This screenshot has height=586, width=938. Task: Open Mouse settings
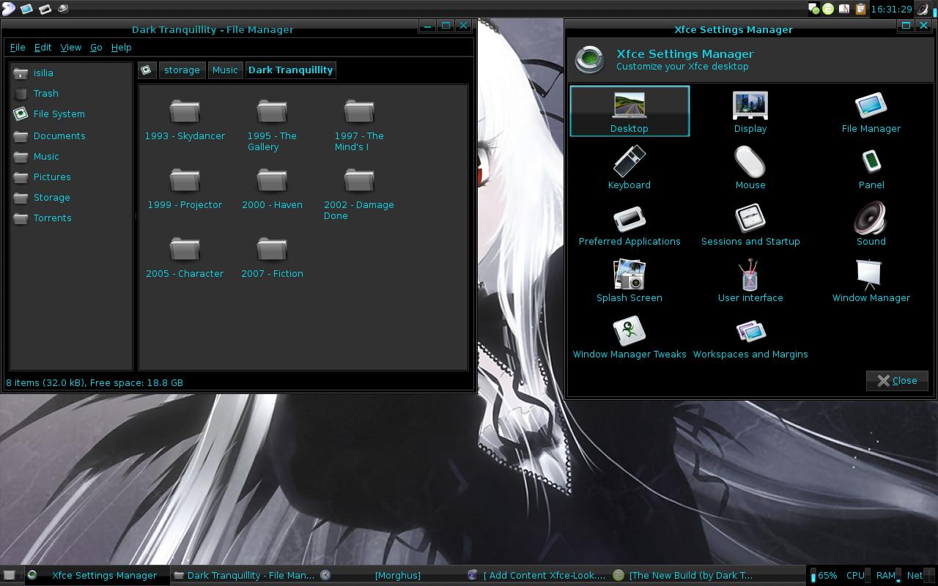point(750,168)
